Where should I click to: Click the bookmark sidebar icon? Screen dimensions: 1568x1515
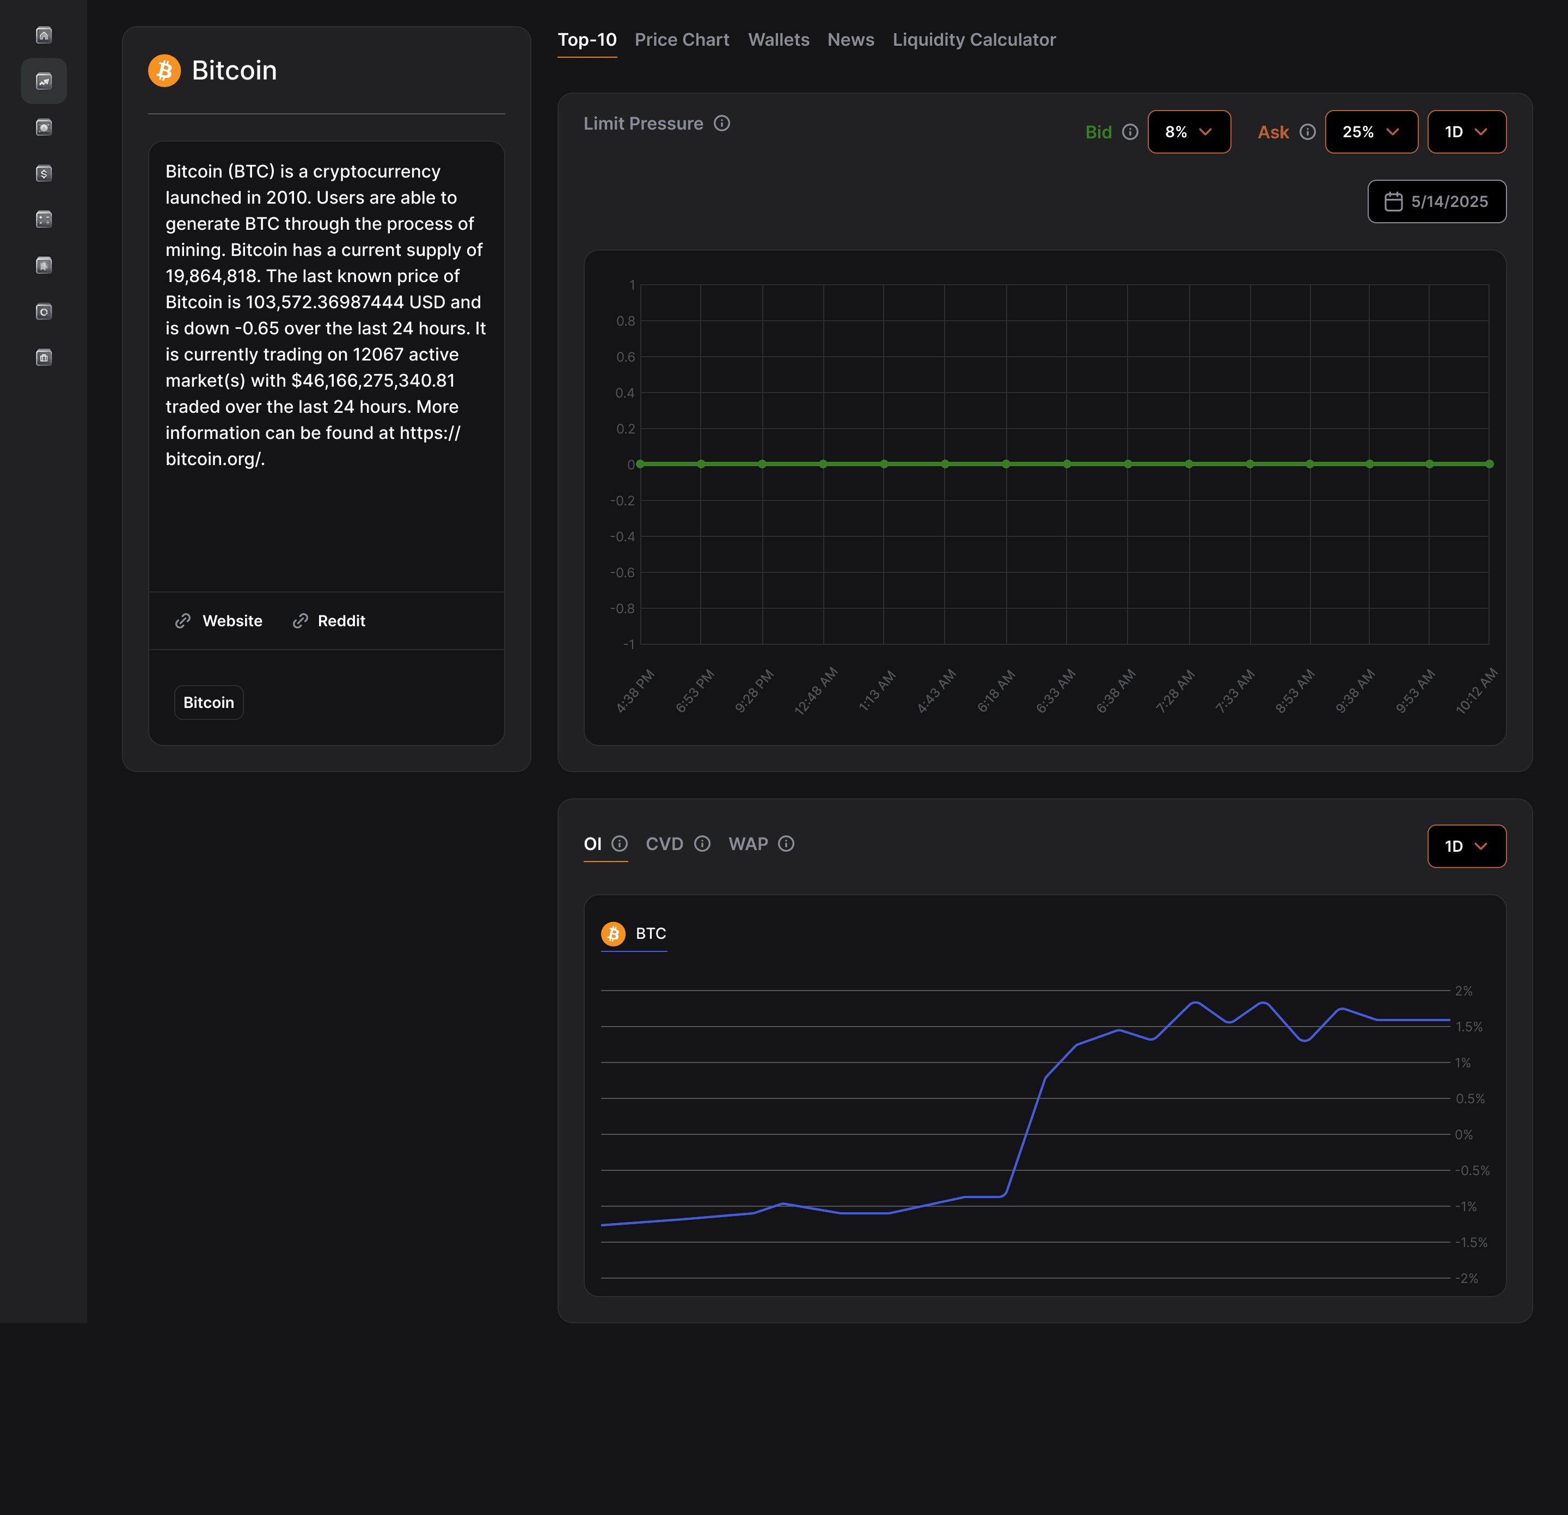(x=44, y=265)
